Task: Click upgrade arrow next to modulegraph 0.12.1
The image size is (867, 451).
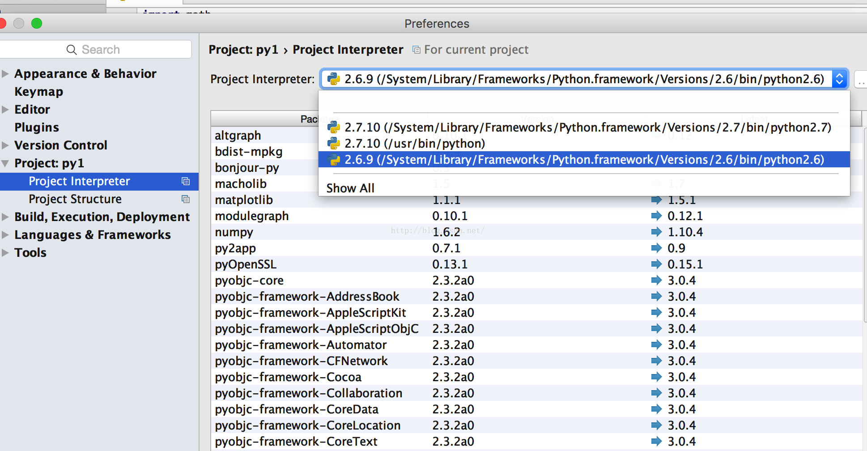Action: (x=656, y=216)
